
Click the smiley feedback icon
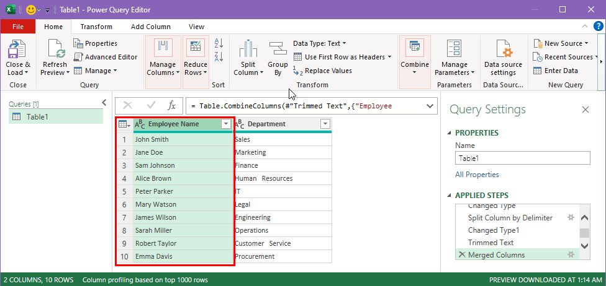click(31, 10)
